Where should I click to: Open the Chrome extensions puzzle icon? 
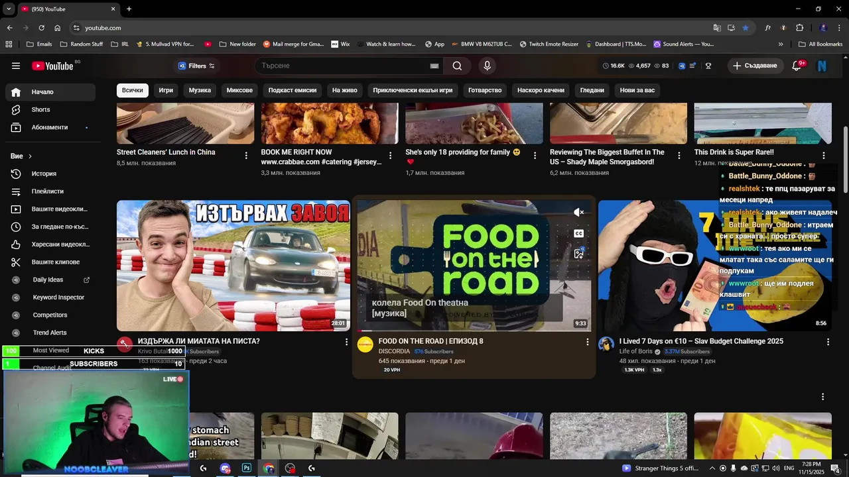tap(799, 28)
